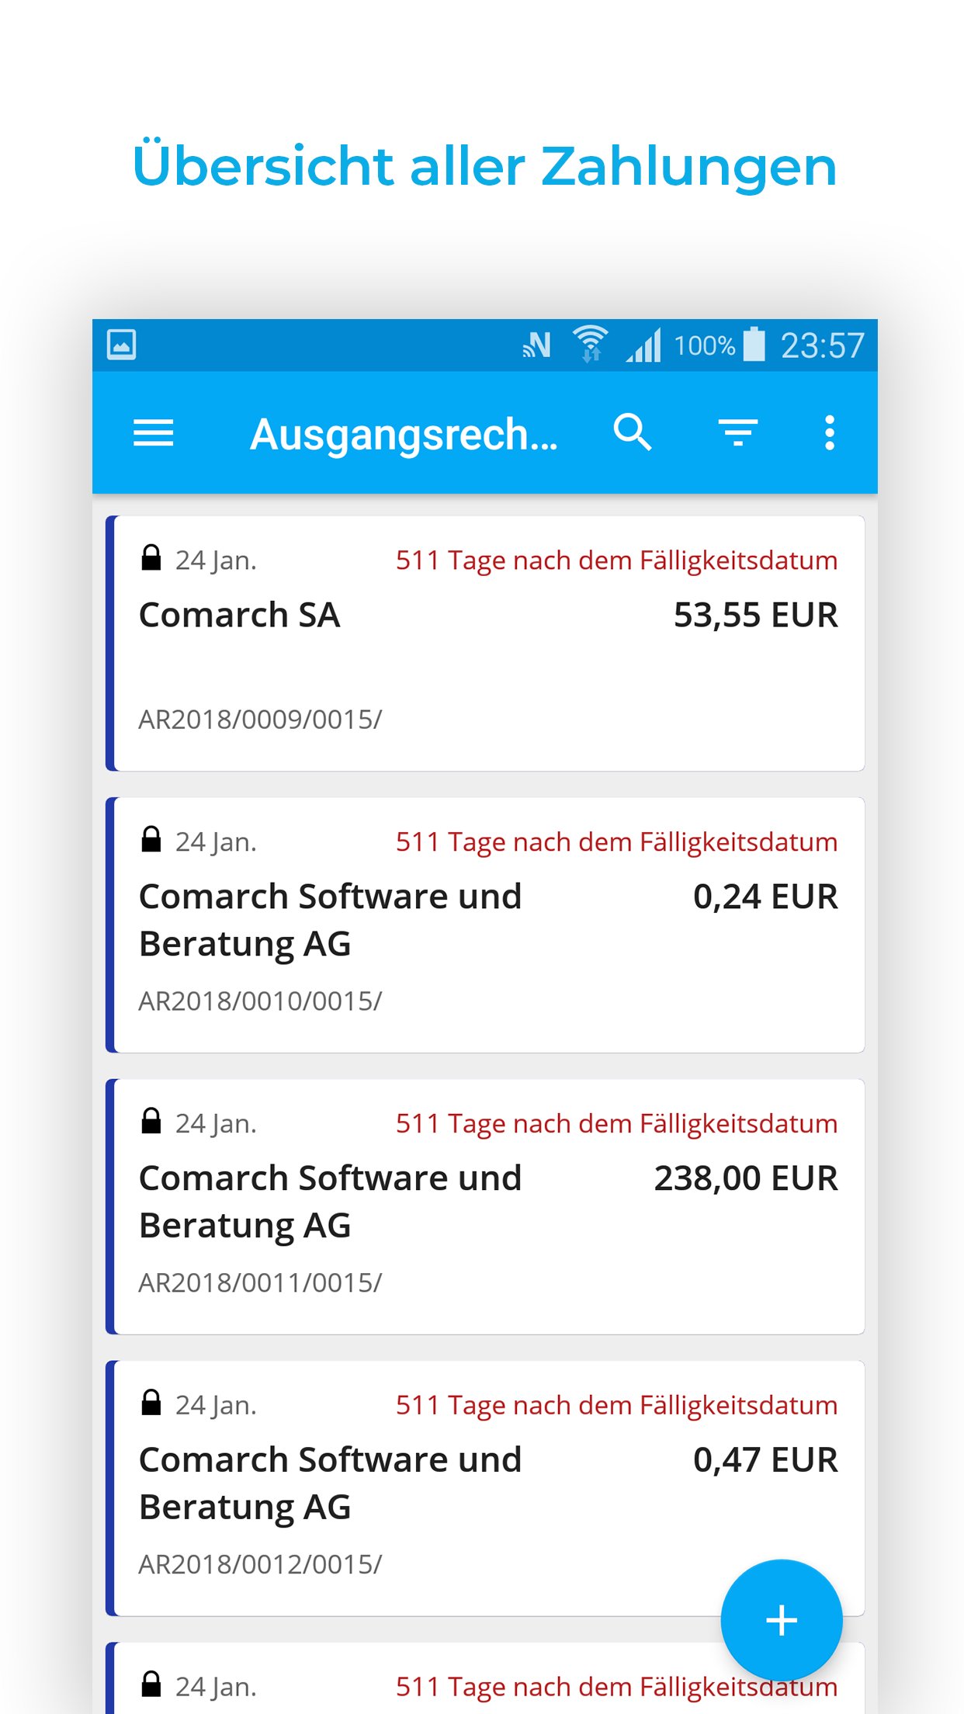Tap the 0,24 EUR invoice amount
The height and width of the screenshot is (1714, 964).
[x=765, y=897]
